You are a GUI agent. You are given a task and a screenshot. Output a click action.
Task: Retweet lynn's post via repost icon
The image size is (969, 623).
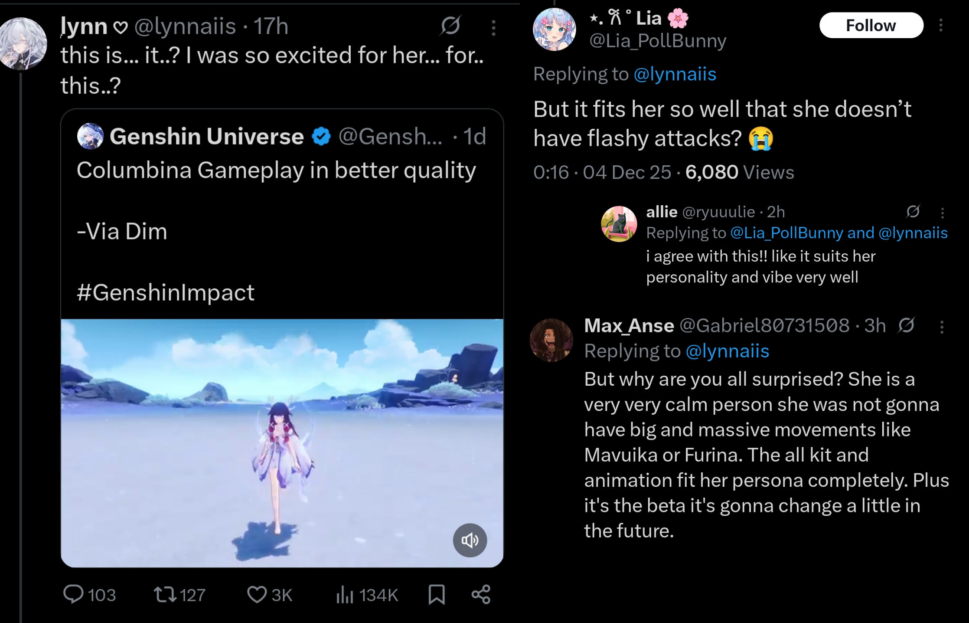165,594
